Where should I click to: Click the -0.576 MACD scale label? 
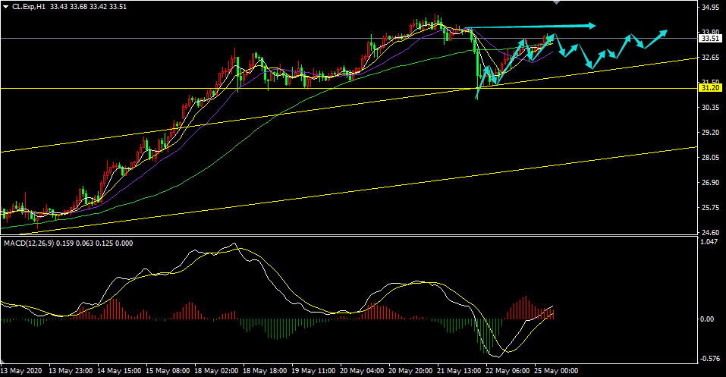(709, 359)
